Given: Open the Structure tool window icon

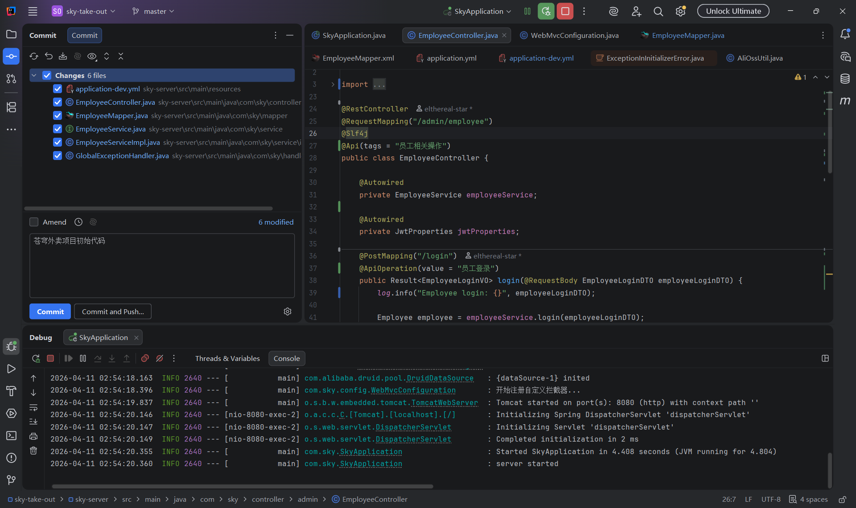Looking at the screenshot, I should [11, 107].
